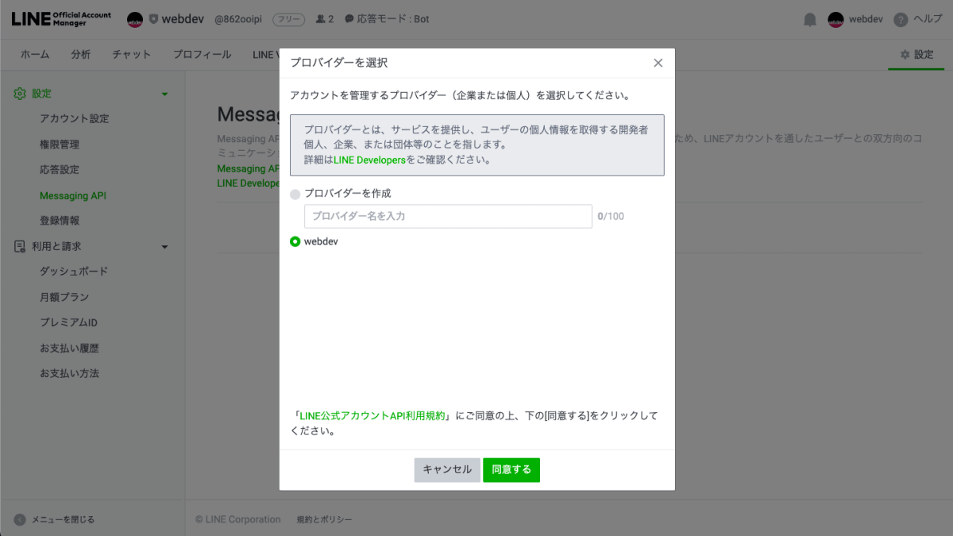Click the 規約とポリシー footer link
The image size is (953, 536).
(x=324, y=519)
